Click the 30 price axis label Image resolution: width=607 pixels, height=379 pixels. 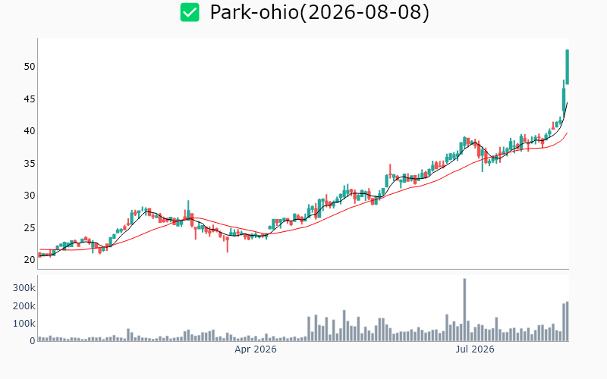30,196
